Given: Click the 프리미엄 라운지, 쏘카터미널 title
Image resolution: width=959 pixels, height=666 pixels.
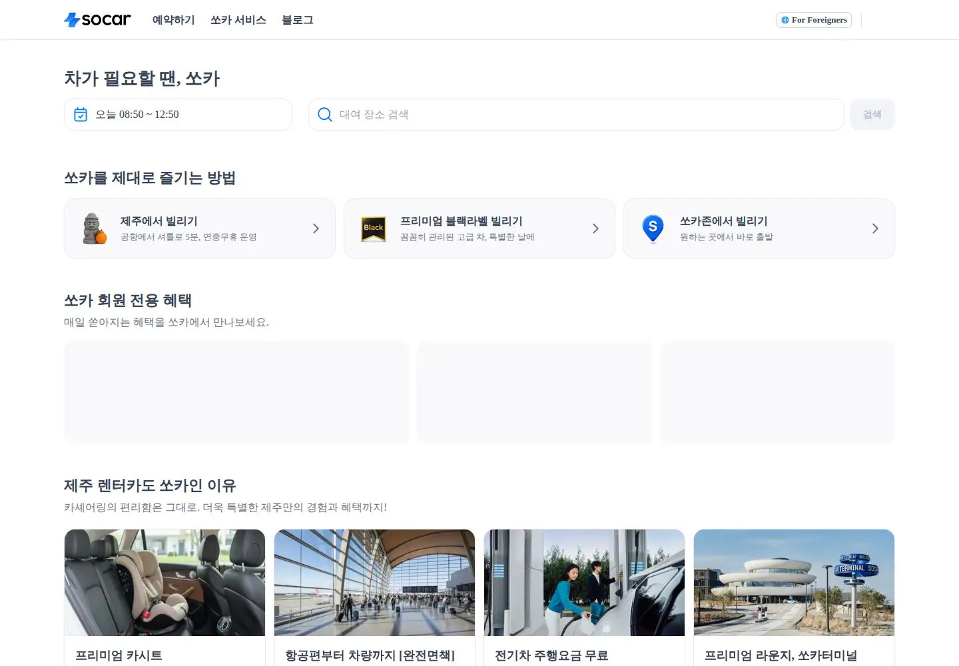Looking at the screenshot, I should pyautogui.click(x=781, y=655).
